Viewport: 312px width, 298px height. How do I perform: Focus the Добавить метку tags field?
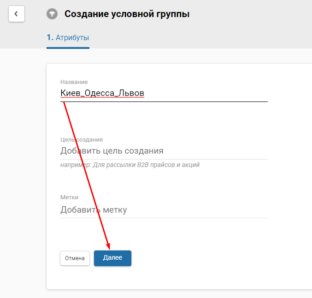click(164, 210)
